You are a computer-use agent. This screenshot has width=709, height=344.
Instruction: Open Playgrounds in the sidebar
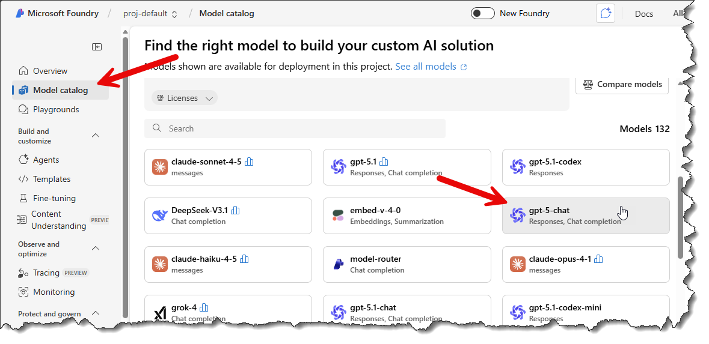[x=56, y=109]
